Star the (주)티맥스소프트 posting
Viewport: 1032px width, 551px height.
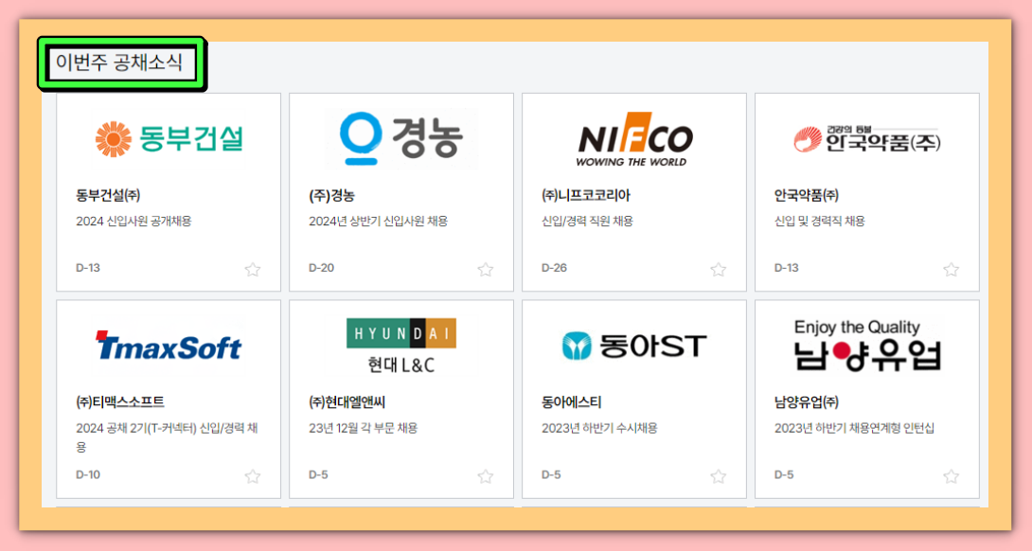coord(253,476)
